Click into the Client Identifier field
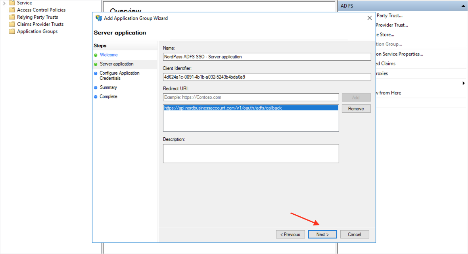 (x=267, y=77)
